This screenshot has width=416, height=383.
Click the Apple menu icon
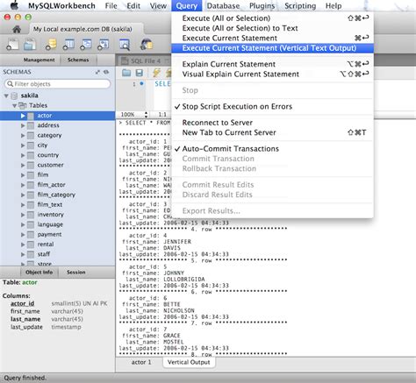[x=14, y=5]
